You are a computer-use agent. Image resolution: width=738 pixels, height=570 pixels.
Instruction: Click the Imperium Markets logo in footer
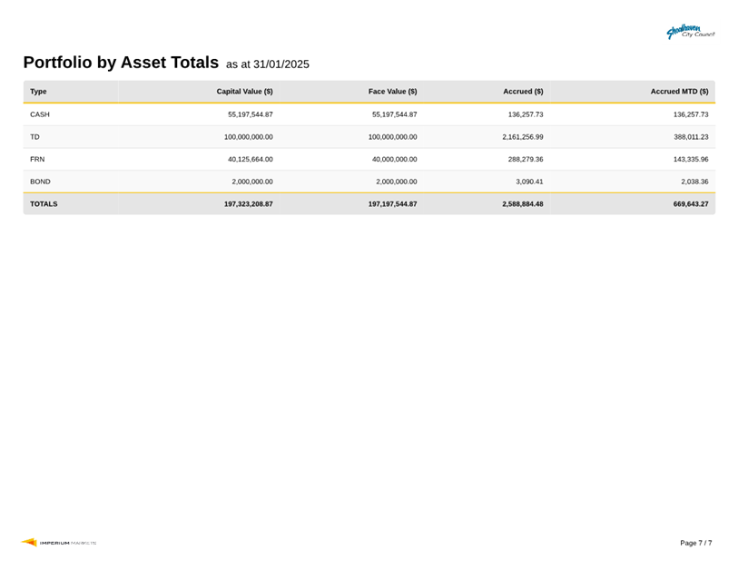click(59, 543)
